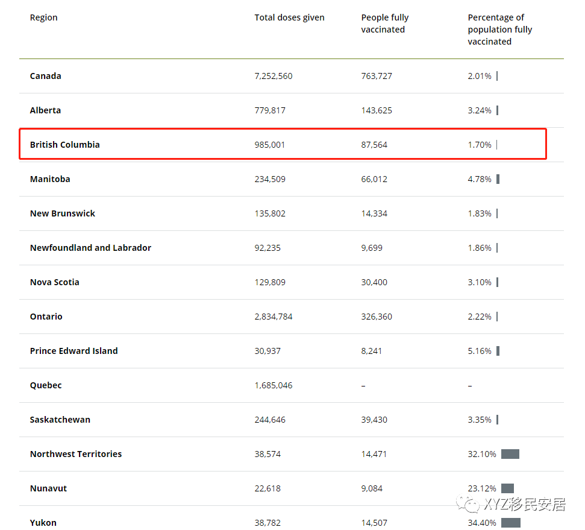This screenshot has width=585, height=530.
Task: Click the "People fully vaccinated" column header
Action: pos(385,24)
